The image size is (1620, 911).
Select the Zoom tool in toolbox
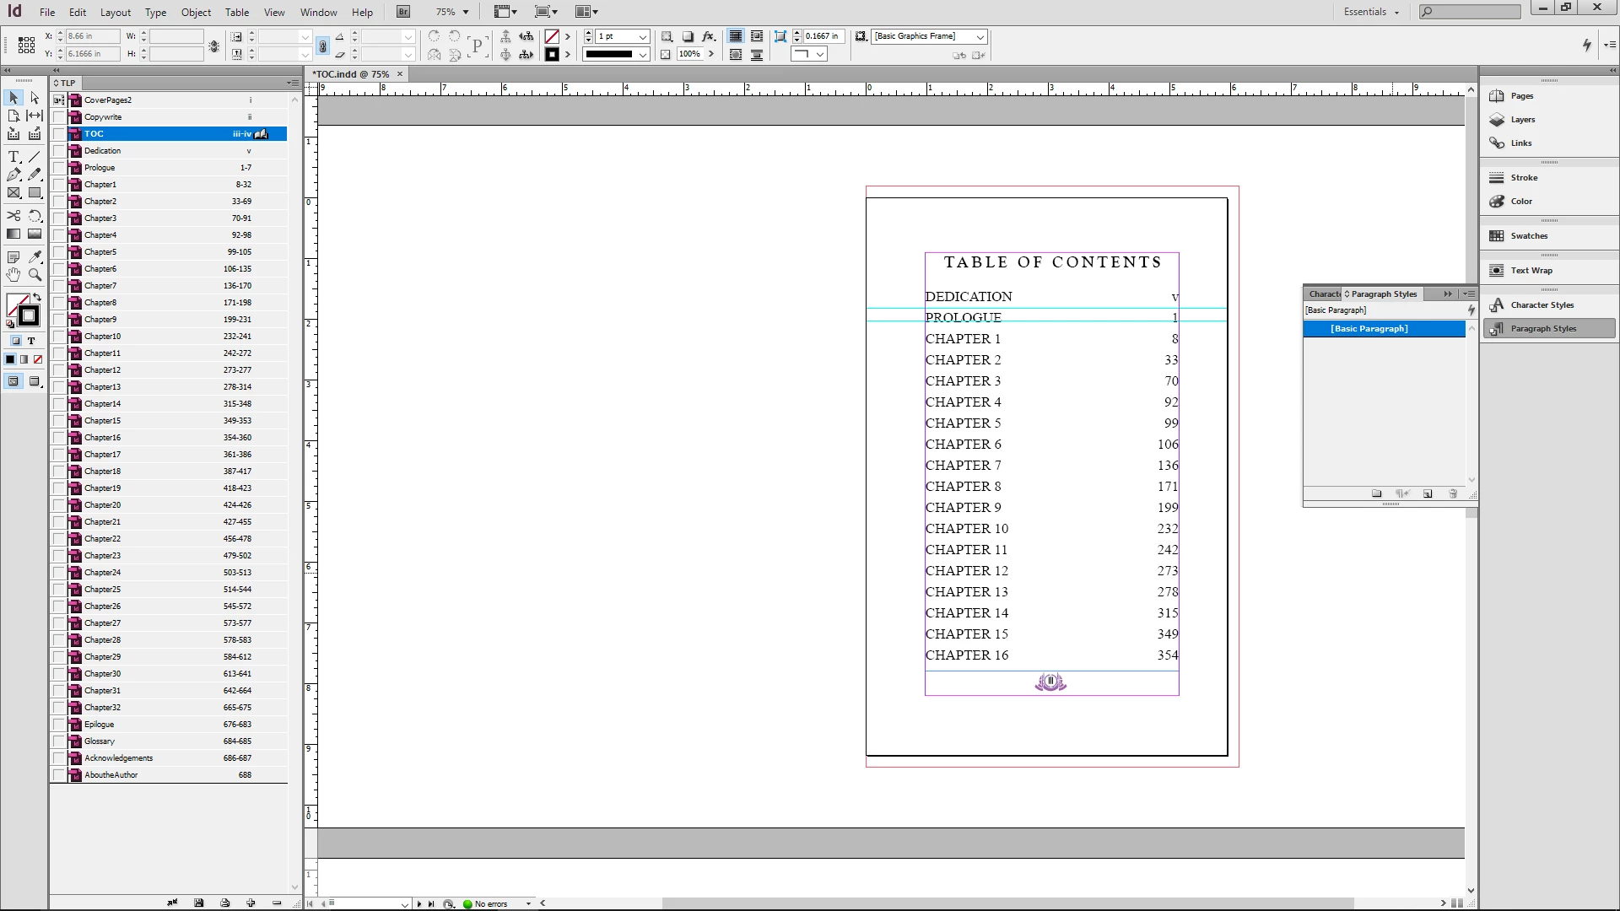tap(35, 275)
